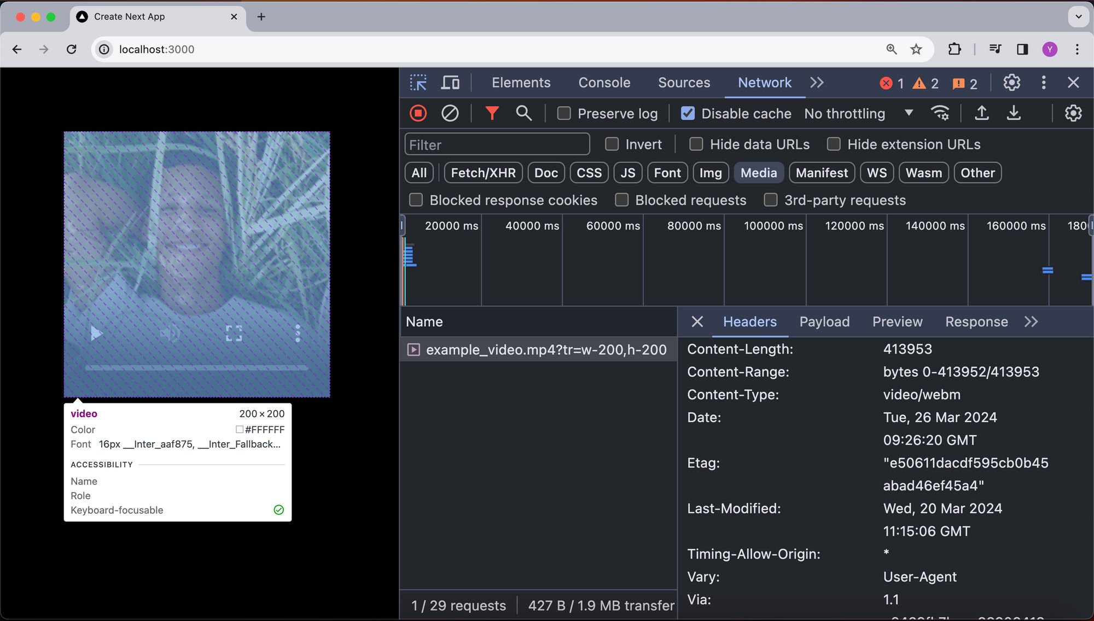The image size is (1094, 621).
Task: Open the Payload tab in request details
Action: point(824,321)
